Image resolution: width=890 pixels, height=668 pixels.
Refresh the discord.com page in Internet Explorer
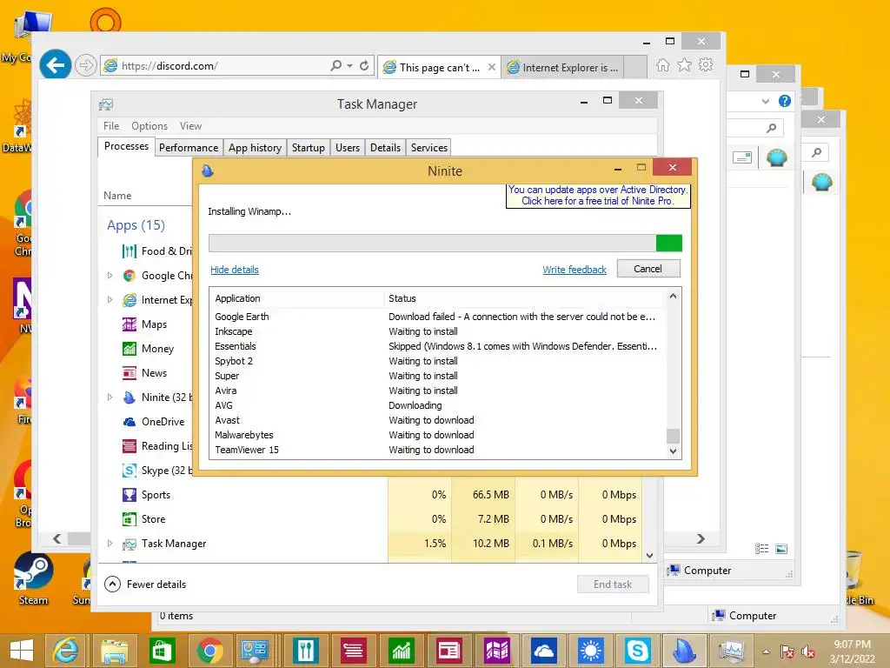364,66
